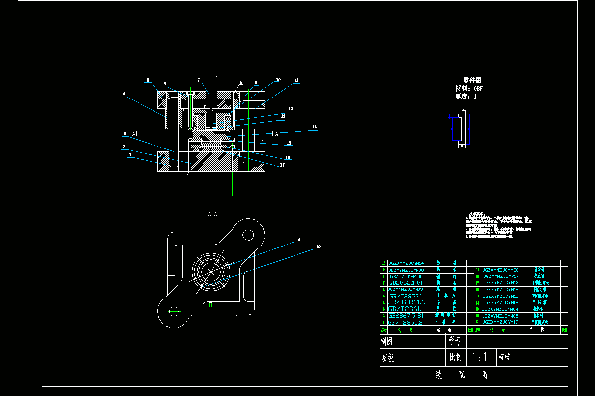Click balloon number 14 leader label

(314, 127)
